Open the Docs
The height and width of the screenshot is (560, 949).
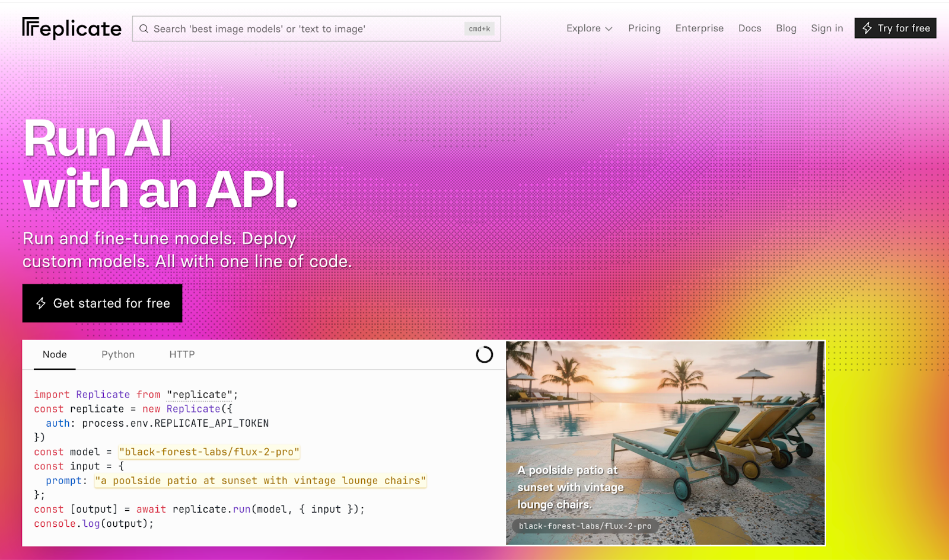(x=749, y=28)
